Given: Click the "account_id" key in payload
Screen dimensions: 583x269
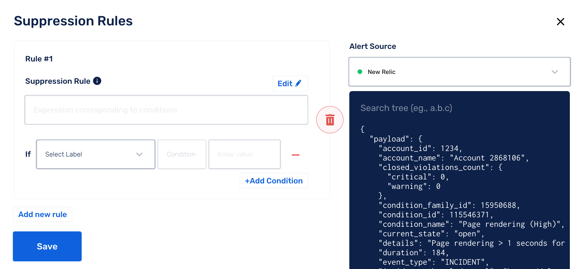Looking at the screenshot, I should (x=405, y=149).
